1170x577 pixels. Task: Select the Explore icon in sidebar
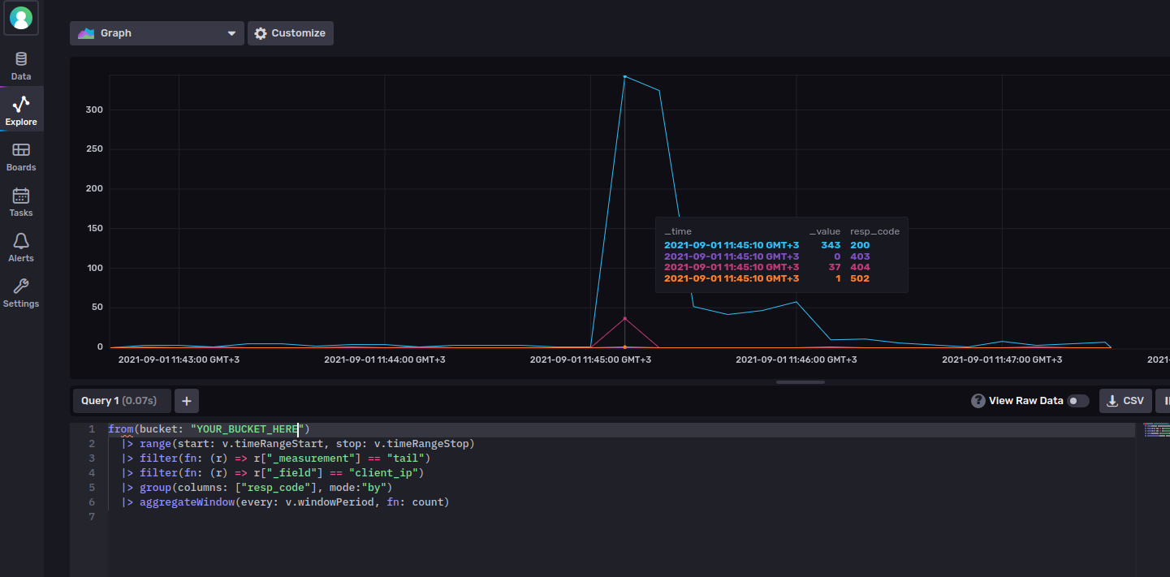click(x=21, y=104)
